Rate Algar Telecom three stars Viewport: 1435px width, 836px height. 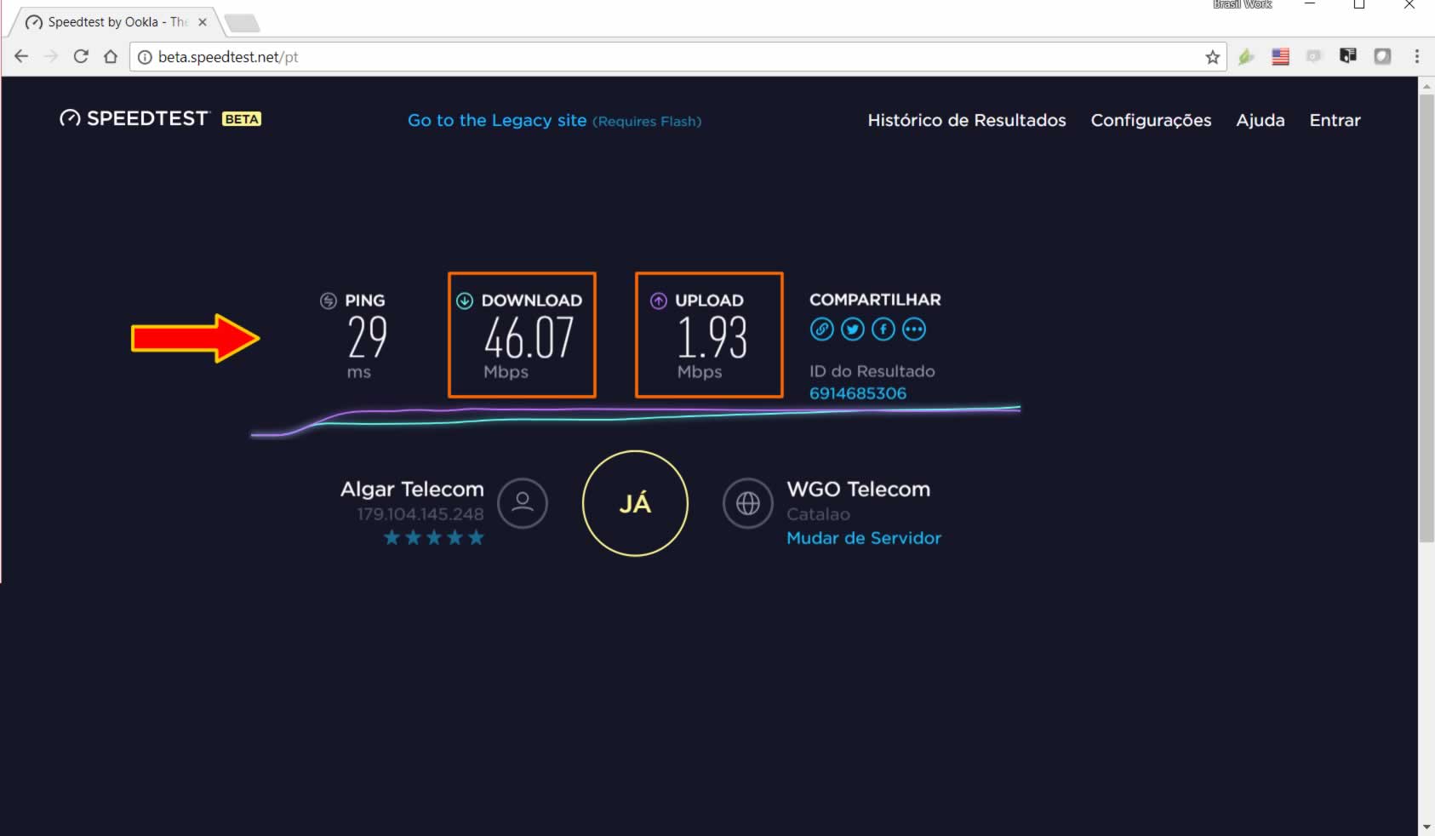434,537
